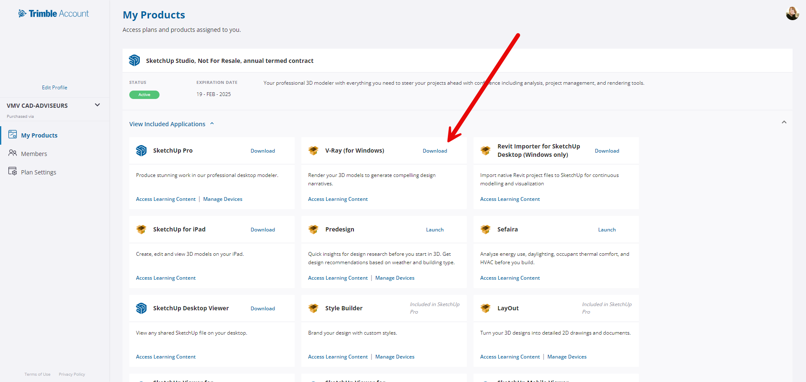Open SketchUp Pro Access Learning Content
The height and width of the screenshot is (382, 806).
(166, 199)
